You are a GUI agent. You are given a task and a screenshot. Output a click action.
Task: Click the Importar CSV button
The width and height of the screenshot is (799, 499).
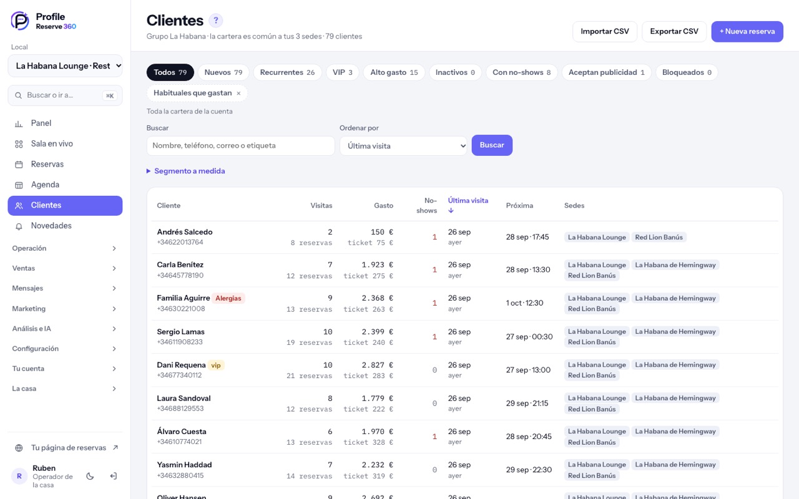pyautogui.click(x=605, y=31)
